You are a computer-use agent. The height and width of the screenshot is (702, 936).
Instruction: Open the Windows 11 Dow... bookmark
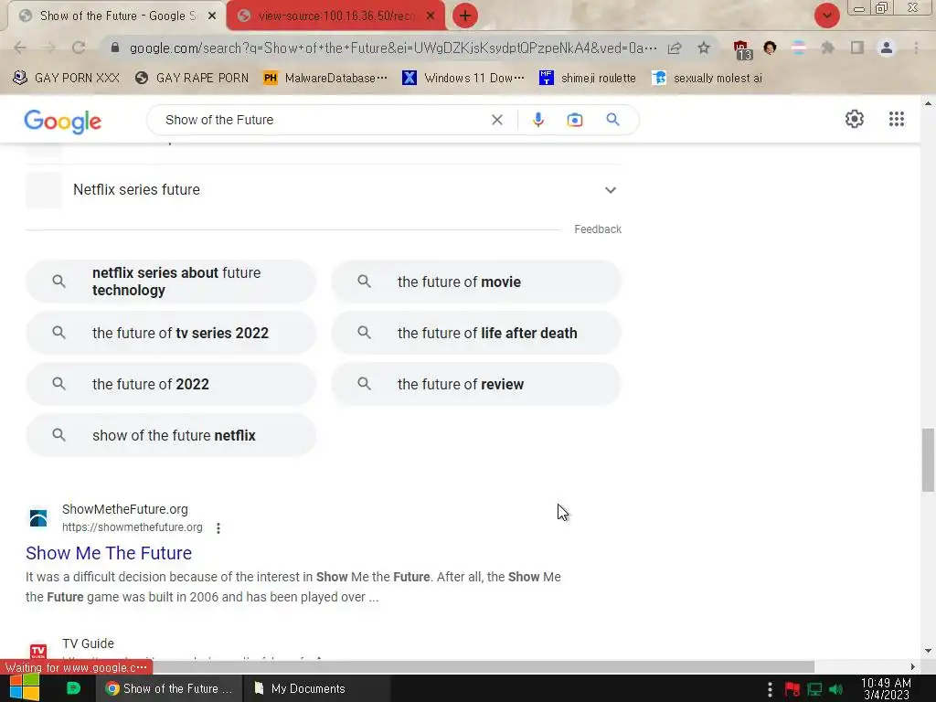(x=463, y=78)
